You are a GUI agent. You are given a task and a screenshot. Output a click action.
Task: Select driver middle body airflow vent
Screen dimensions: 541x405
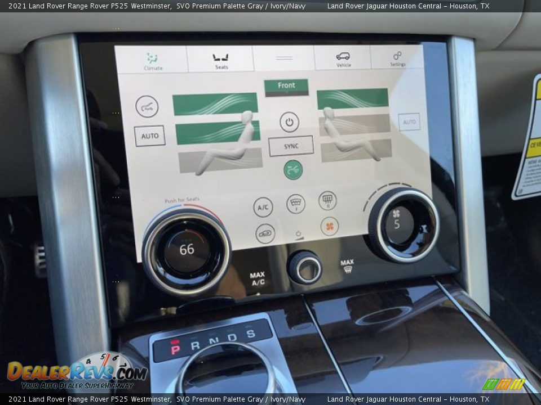coord(218,133)
